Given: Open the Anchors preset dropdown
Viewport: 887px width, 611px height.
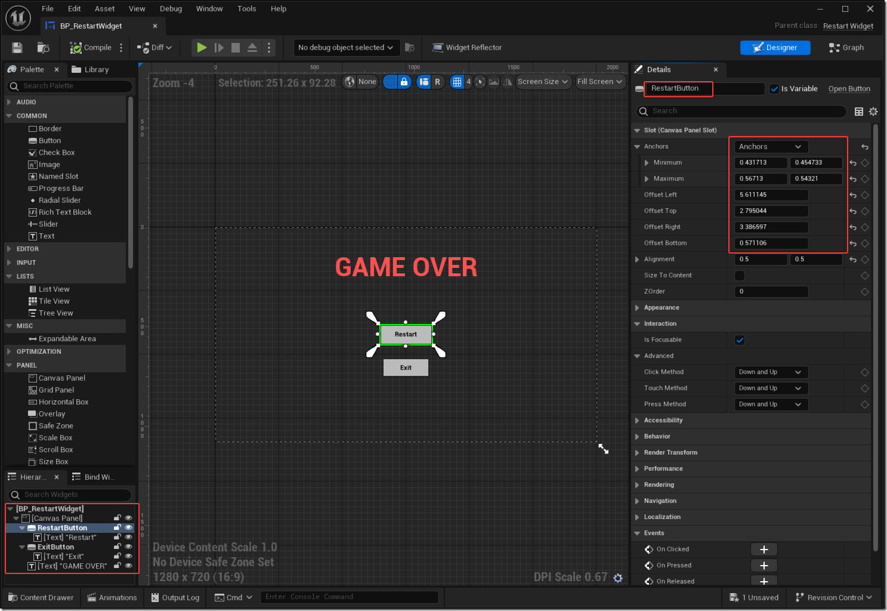Looking at the screenshot, I should coord(771,147).
